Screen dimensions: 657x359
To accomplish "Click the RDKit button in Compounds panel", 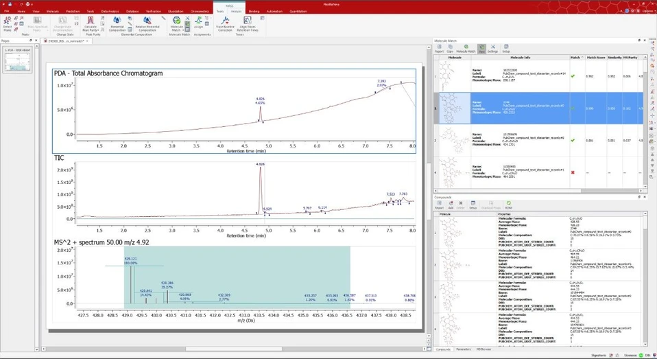I will tap(508, 205).
